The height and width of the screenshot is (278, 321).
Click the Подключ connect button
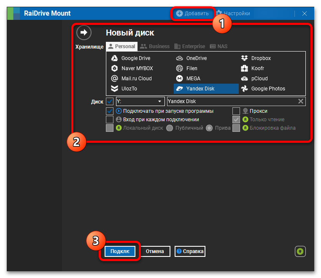[x=120, y=251]
